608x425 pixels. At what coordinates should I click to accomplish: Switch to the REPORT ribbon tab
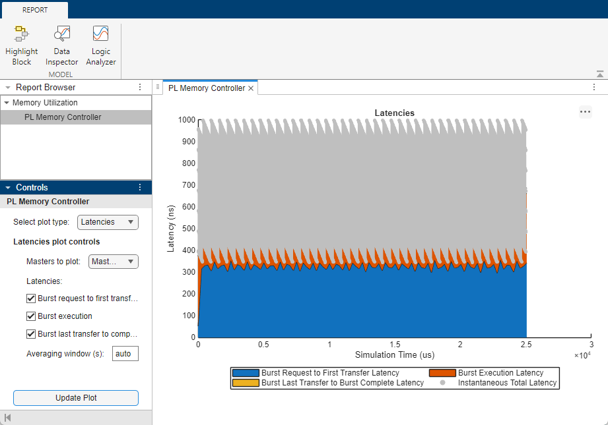[x=35, y=10]
